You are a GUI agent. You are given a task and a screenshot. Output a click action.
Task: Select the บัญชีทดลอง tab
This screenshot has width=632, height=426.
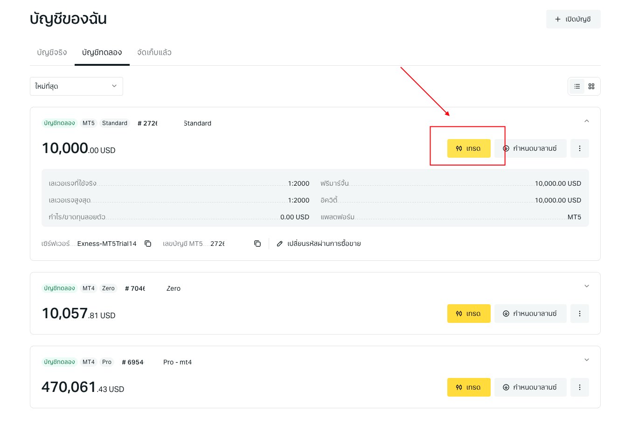[x=102, y=52]
